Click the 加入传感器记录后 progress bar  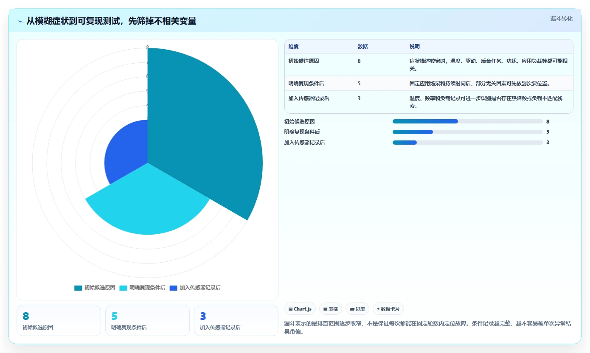coord(468,143)
